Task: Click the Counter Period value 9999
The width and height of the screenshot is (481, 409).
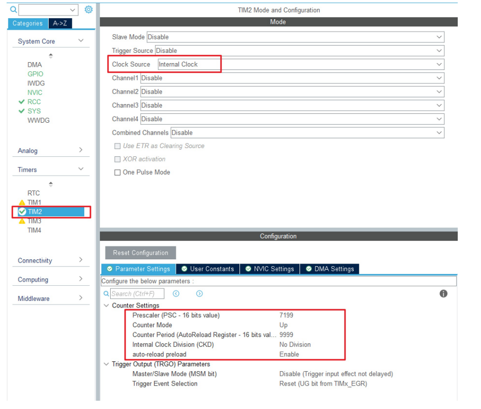Action: click(x=286, y=334)
